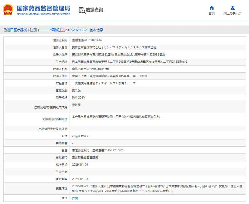
Task: Select the 東京都八王子市石川町2951番地 address value
Action: [119, 55]
